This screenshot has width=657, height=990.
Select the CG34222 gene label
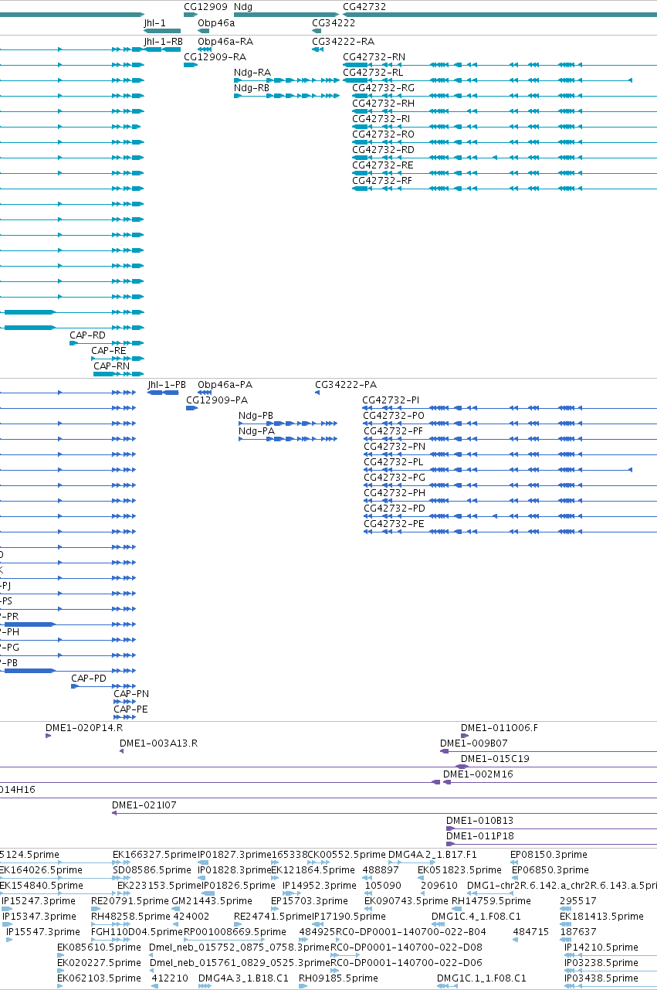(334, 23)
